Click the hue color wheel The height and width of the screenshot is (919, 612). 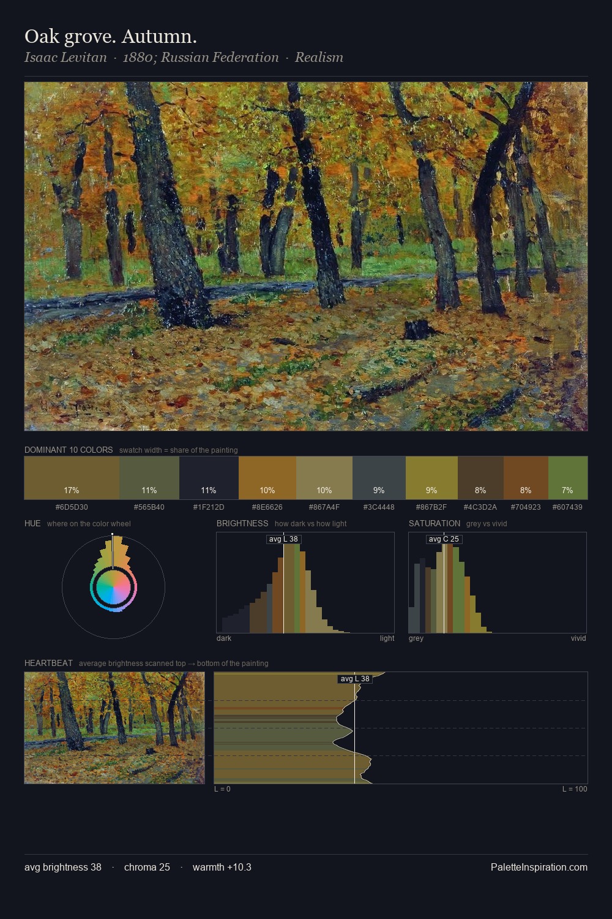(113, 587)
